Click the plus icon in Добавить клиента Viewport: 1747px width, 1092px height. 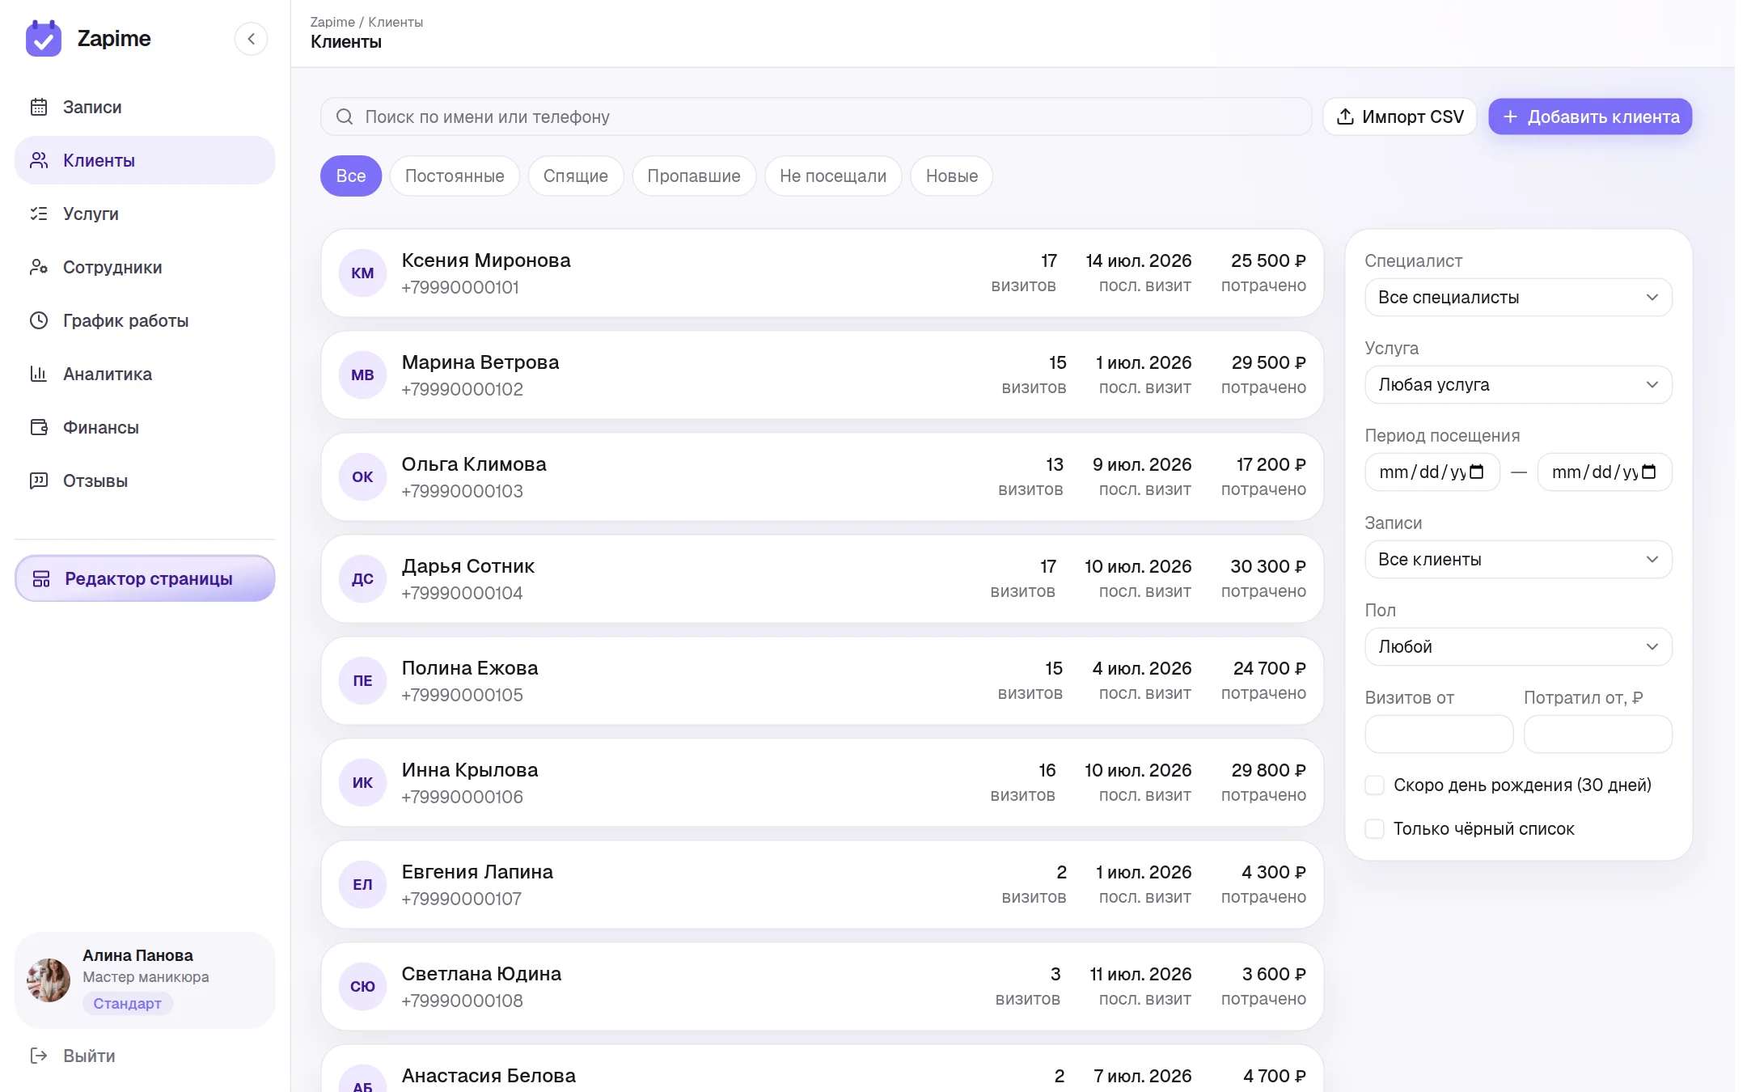(x=1510, y=116)
